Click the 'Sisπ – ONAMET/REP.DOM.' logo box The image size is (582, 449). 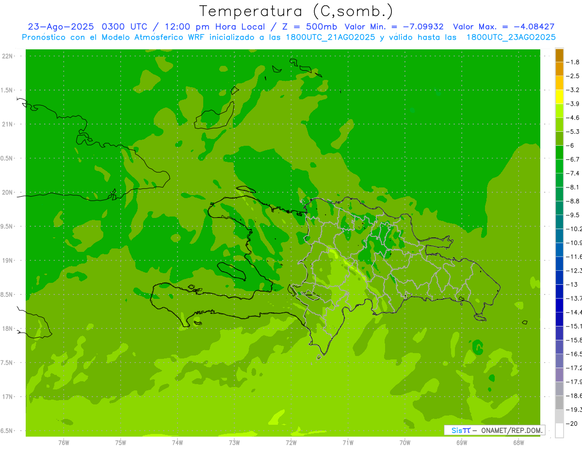pos(495,430)
